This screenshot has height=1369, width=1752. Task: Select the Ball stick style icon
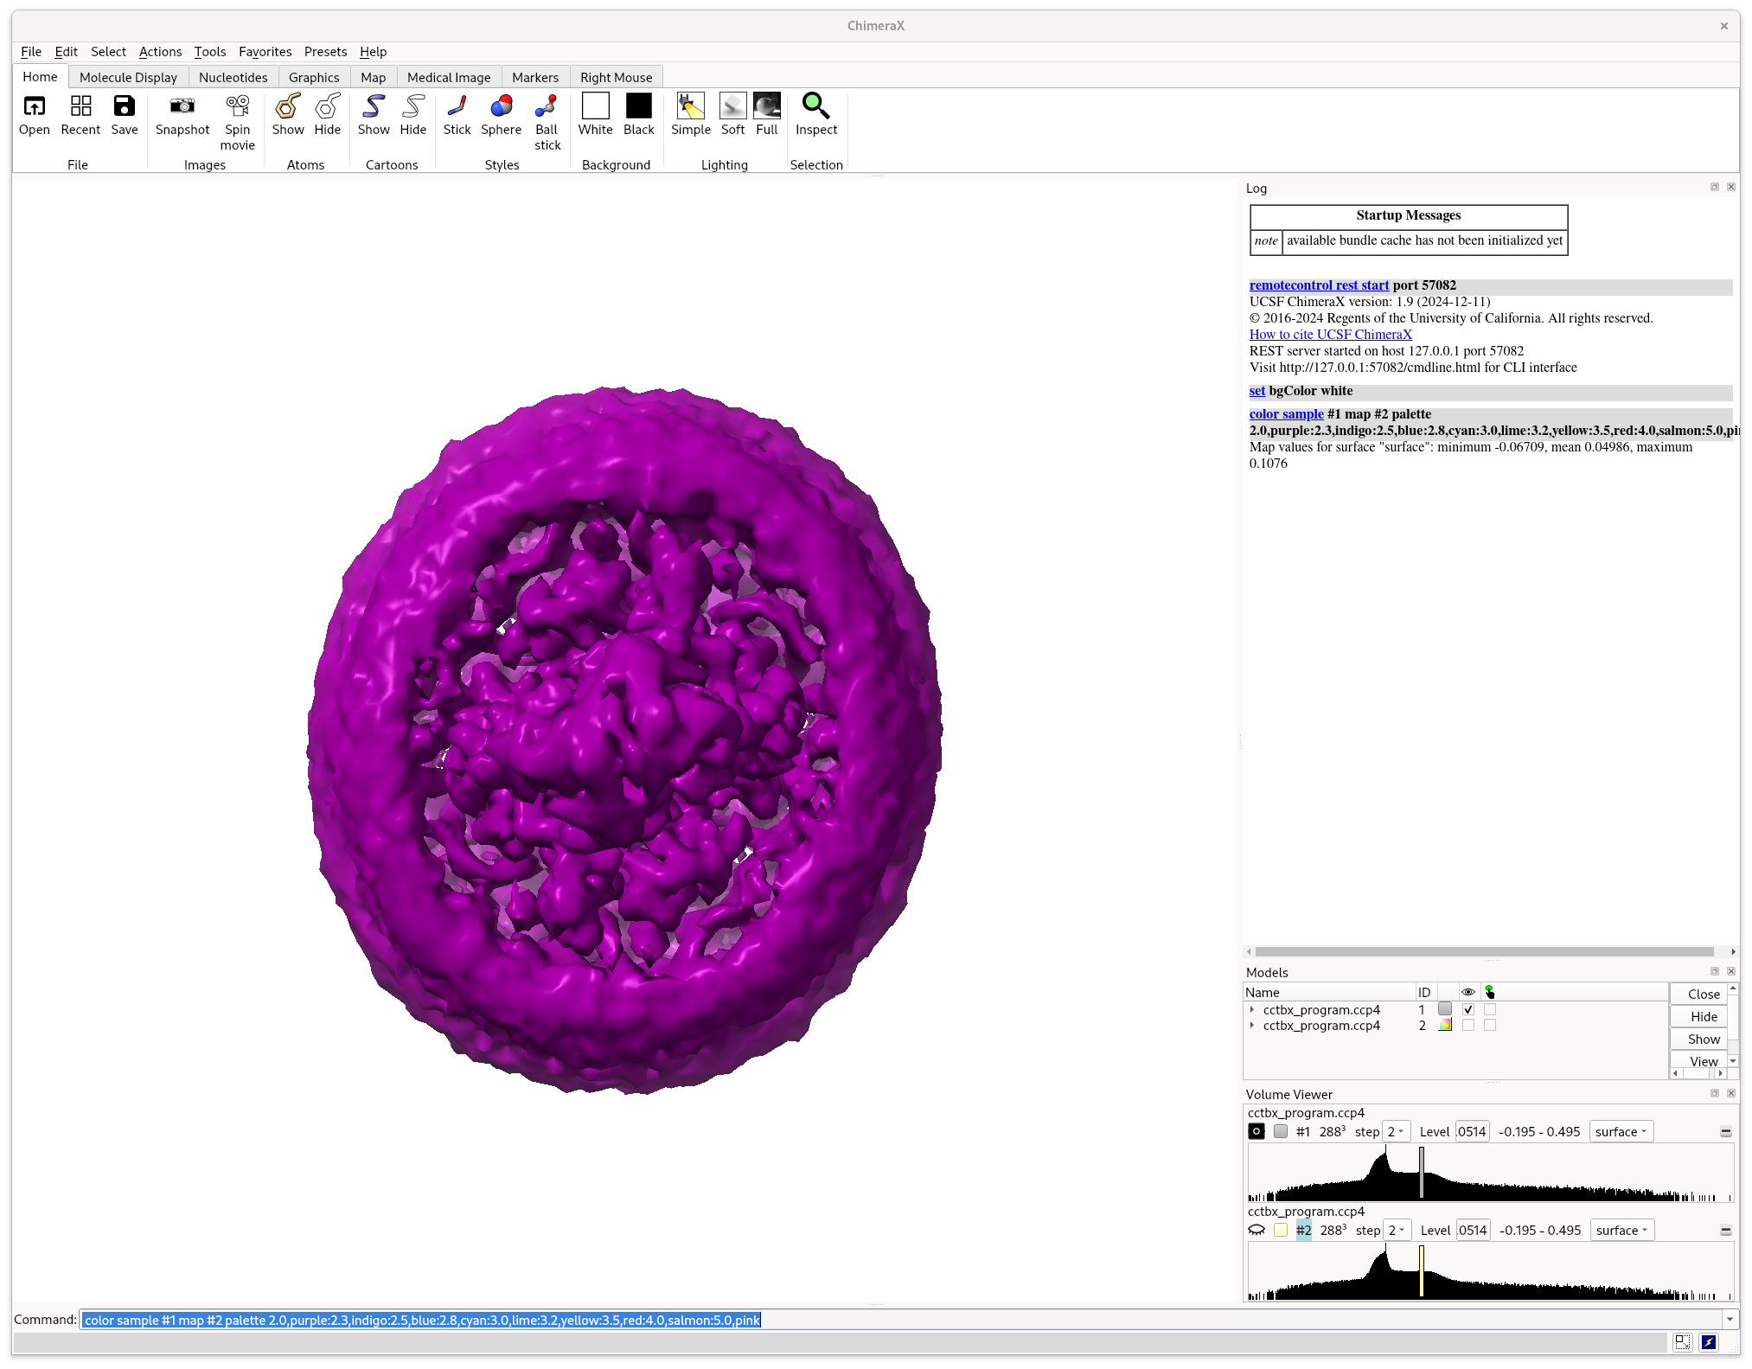point(547,106)
